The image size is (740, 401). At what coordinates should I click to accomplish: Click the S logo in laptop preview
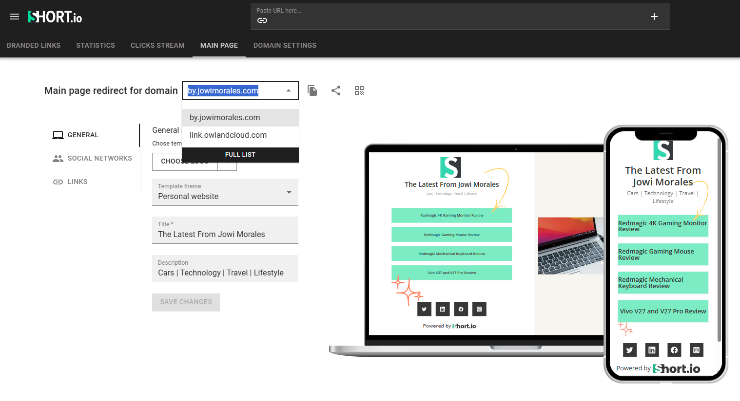[450, 167]
